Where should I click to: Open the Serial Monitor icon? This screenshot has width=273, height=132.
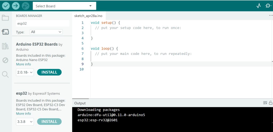coord(268,6)
